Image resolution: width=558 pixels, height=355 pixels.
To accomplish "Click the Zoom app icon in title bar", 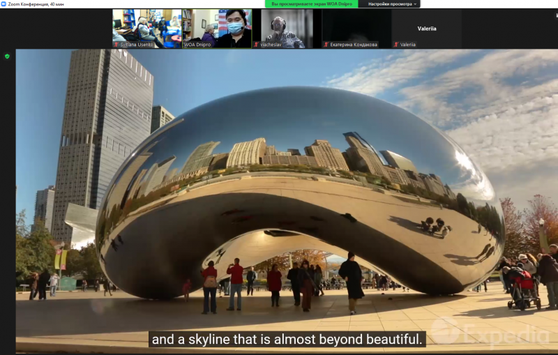I will 3,4.
